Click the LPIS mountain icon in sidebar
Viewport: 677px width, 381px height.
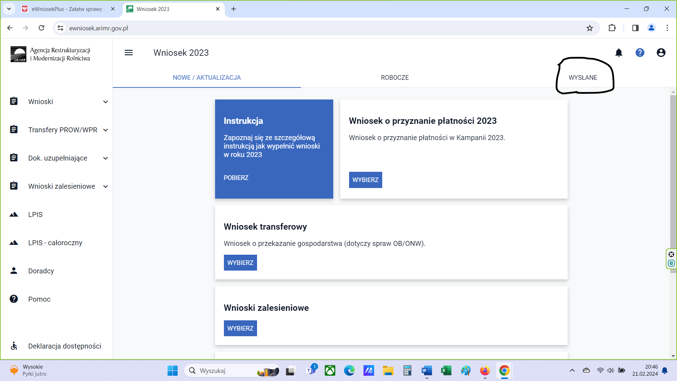(x=14, y=214)
